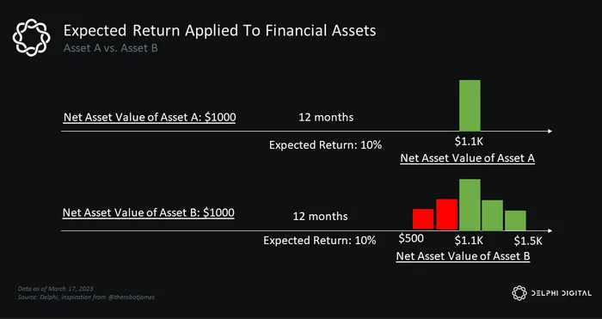Click the $1.5K axis label
The height and width of the screenshot is (319, 602).
point(528,241)
